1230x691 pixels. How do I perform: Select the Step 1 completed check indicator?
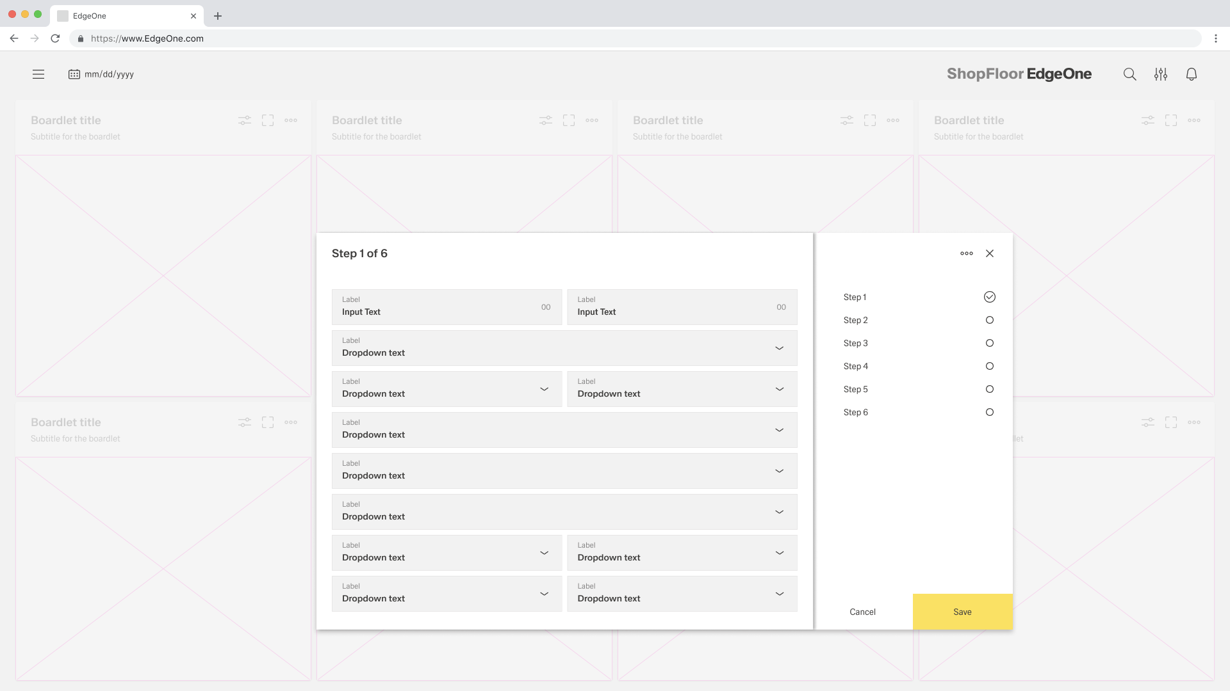tap(990, 297)
